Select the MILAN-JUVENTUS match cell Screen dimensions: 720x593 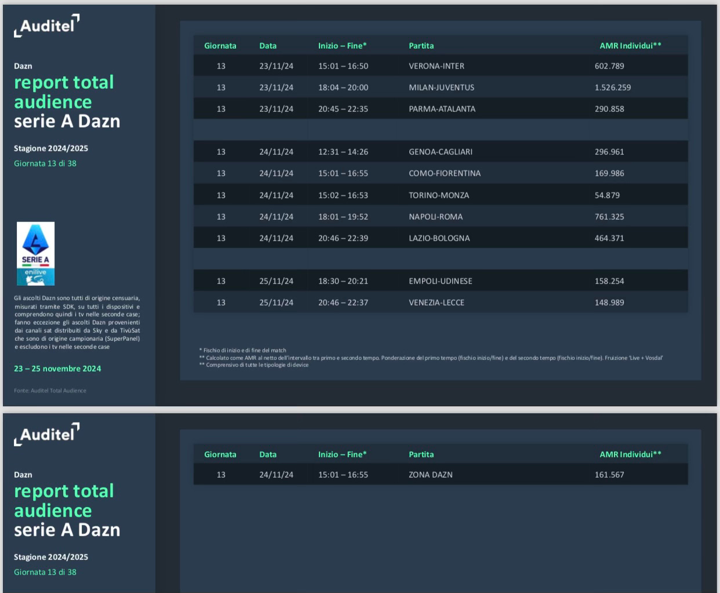coord(441,88)
